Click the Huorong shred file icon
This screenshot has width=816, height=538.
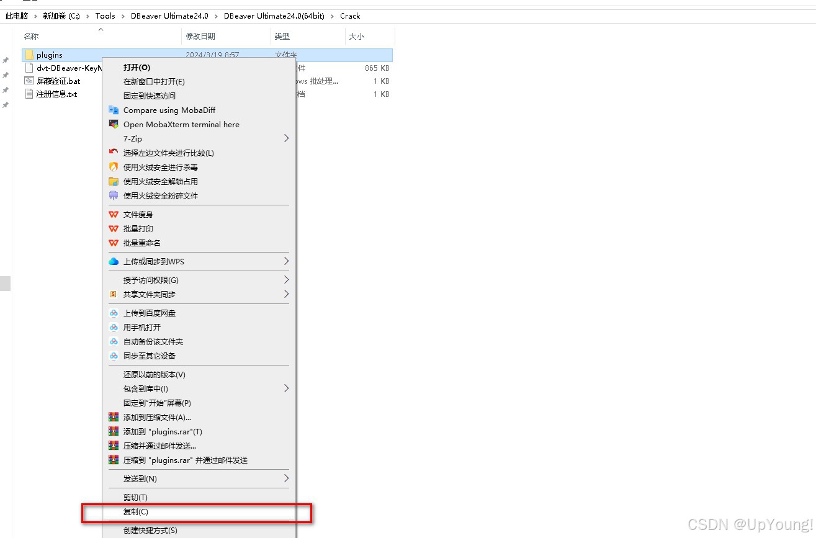(114, 195)
